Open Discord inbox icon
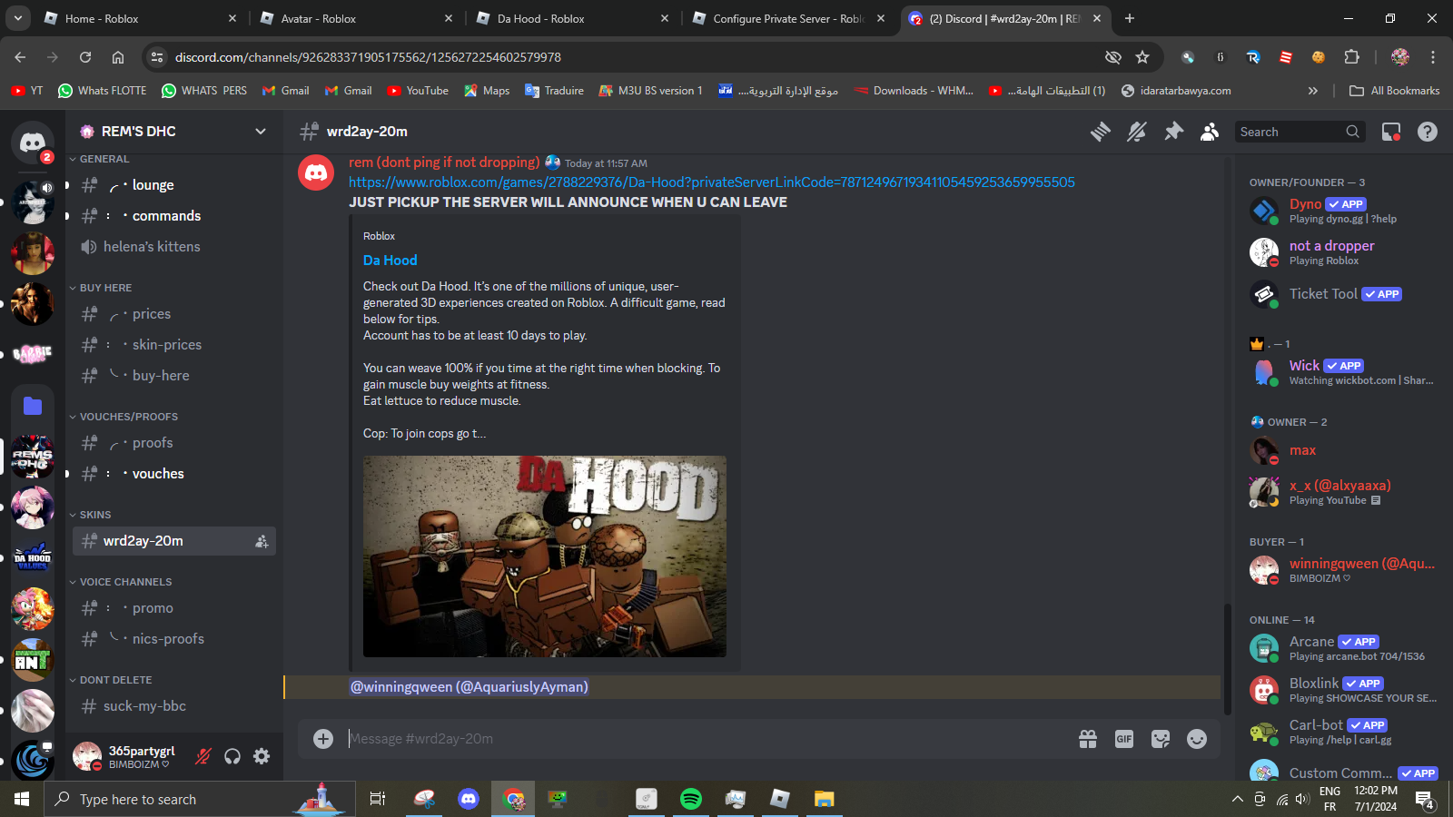 (x=1391, y=132)
